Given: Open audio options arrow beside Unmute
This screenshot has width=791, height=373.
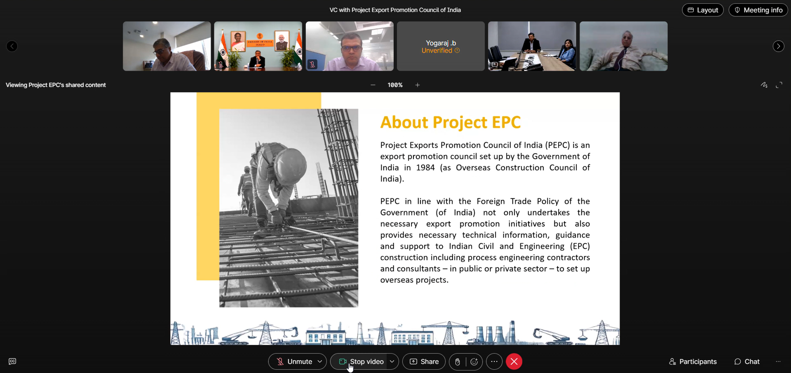Looking at the screenshot, I should pos(320,361).
